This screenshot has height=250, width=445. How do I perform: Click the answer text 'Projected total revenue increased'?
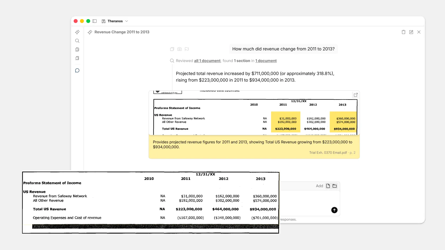(255, 77)
